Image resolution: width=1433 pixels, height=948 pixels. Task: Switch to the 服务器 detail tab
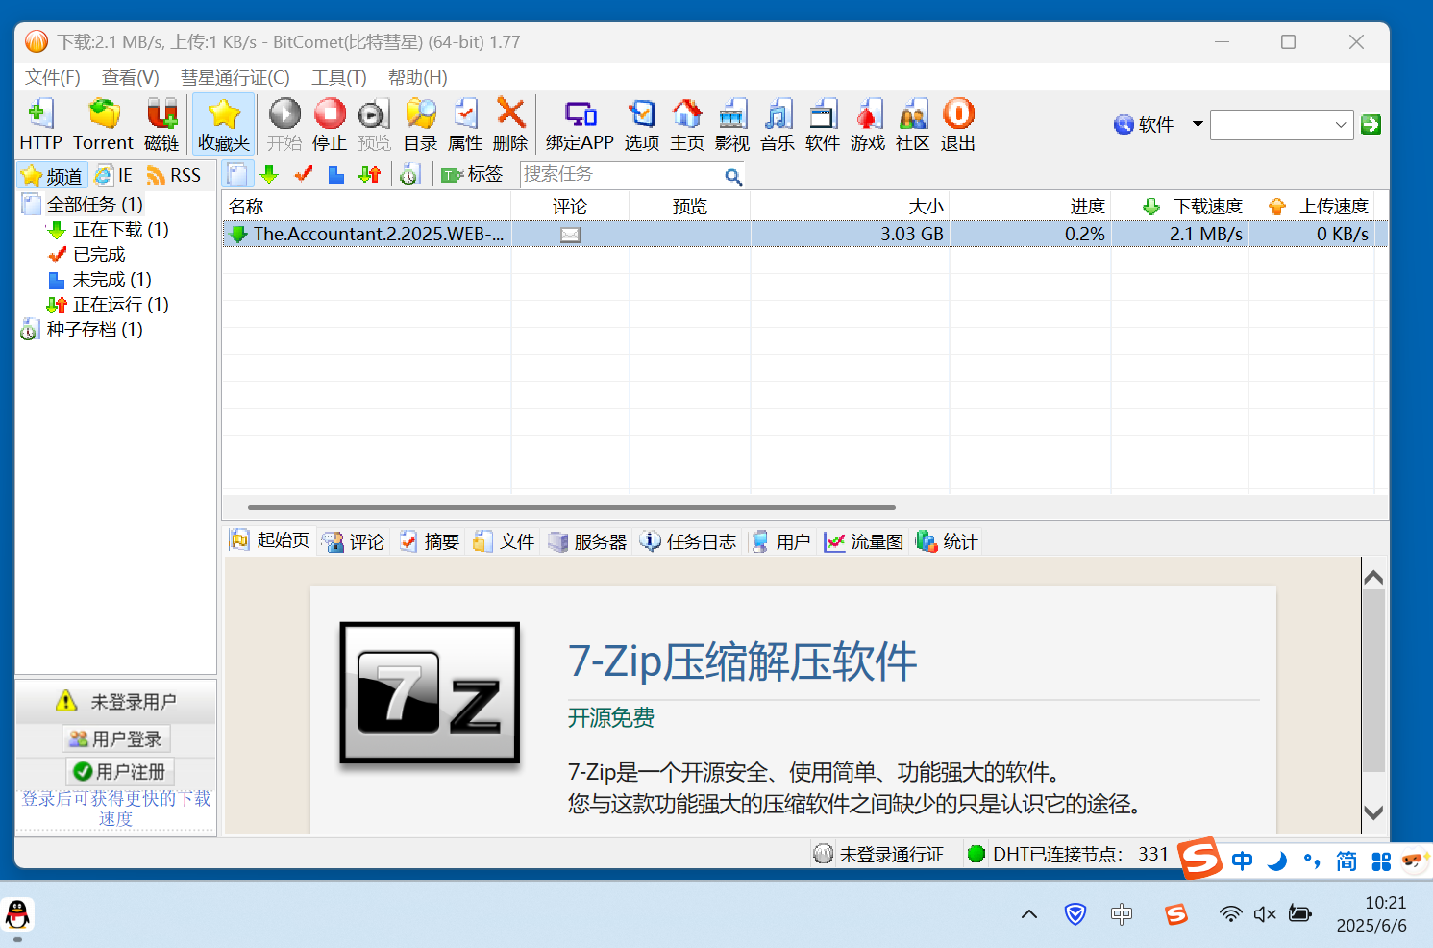click(x=587, y=541)
